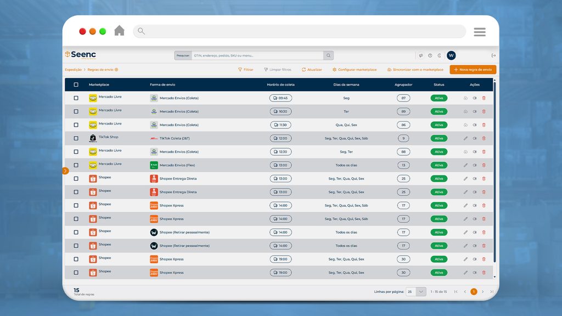Refresh the list with Atualizar
Image resolution: width=562 pixels, height=316 pixels.
pyautogui.click(x=312, y=70)
